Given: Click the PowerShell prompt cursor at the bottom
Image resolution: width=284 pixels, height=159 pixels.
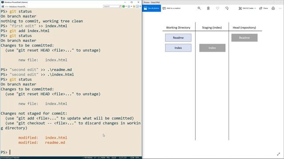Looking at the screenshot, I should pyautogui.click(x=10, y=152).
